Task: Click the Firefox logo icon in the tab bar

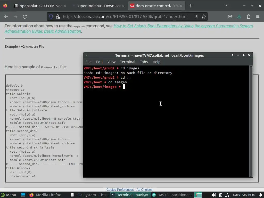Action: tap(5, 6)
